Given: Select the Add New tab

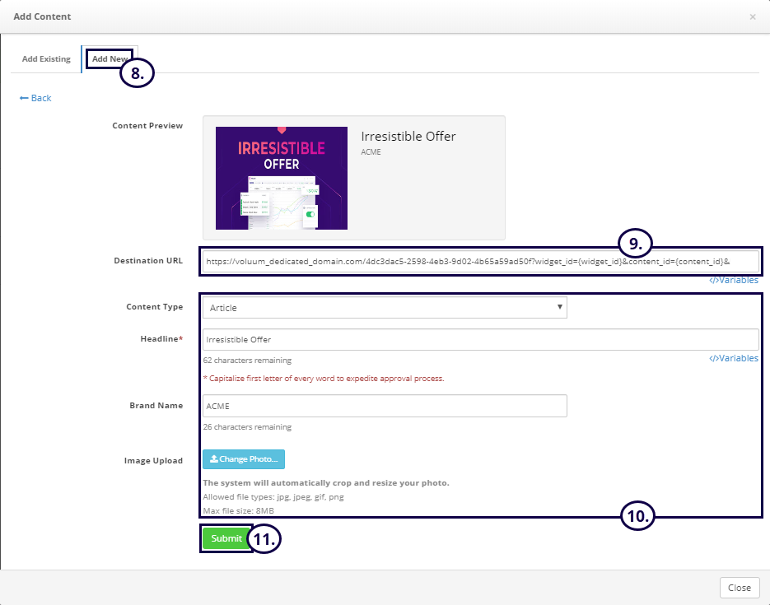Looking at the screenshot, I should tap(108, 59).
